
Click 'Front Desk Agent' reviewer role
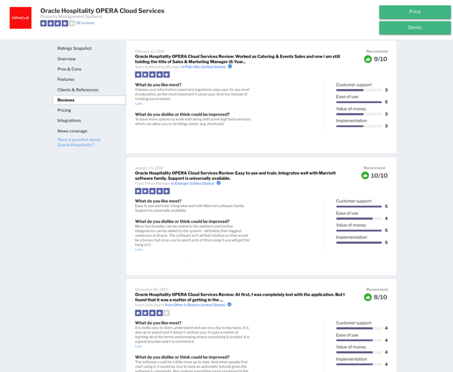[149, 305]
